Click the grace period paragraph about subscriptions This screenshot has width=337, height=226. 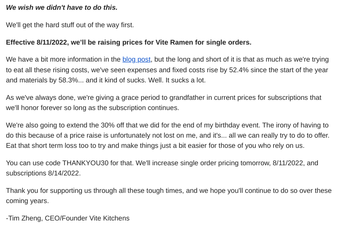click(x=164, y=102)
